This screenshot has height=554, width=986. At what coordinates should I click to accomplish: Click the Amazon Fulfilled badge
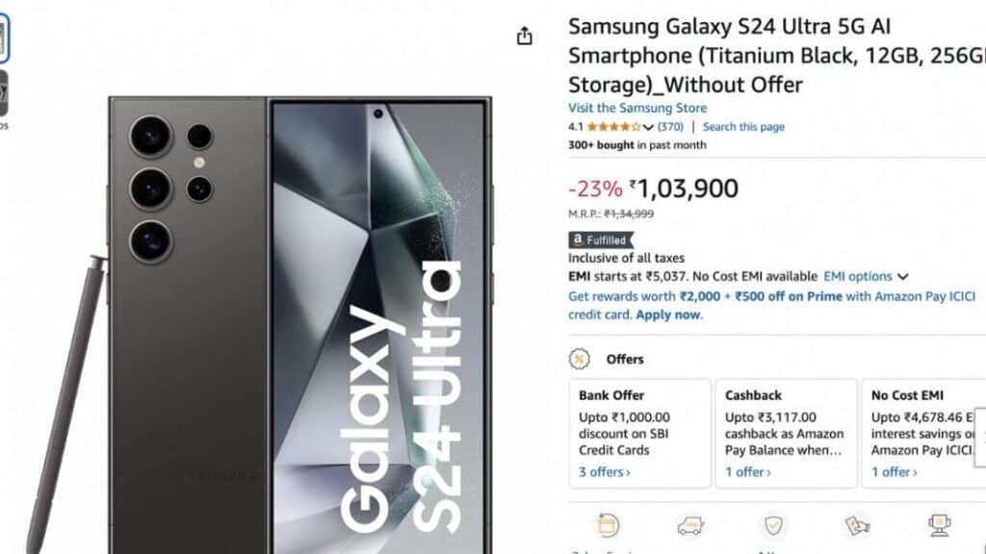[x=601, y=239]
